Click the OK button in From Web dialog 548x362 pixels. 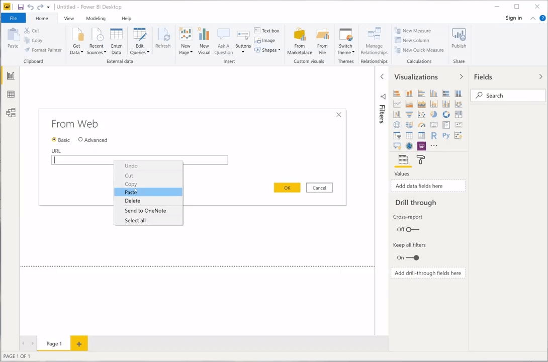(287, 188)
